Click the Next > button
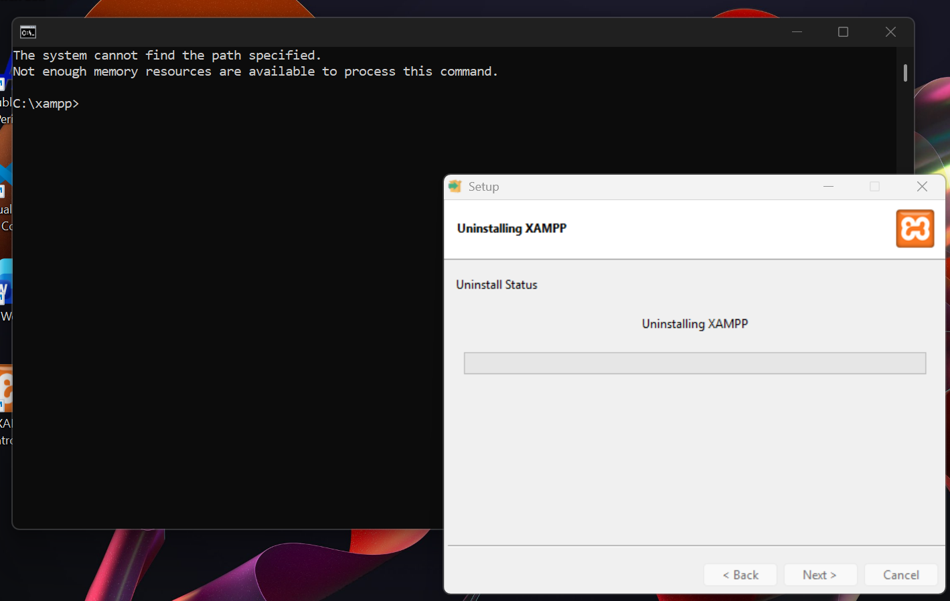 (x=820, y=575)
